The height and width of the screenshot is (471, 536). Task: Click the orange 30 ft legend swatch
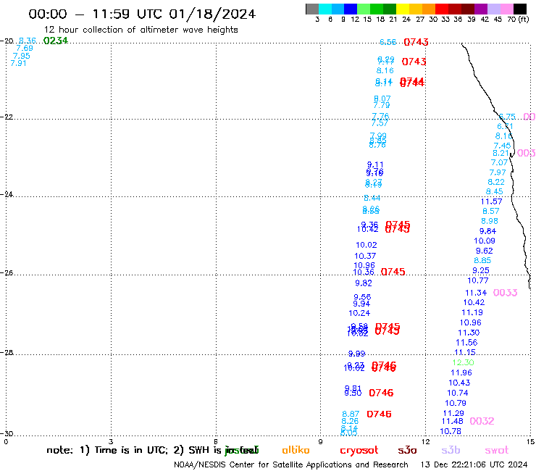pyautogui.click(x=429, y=9)
